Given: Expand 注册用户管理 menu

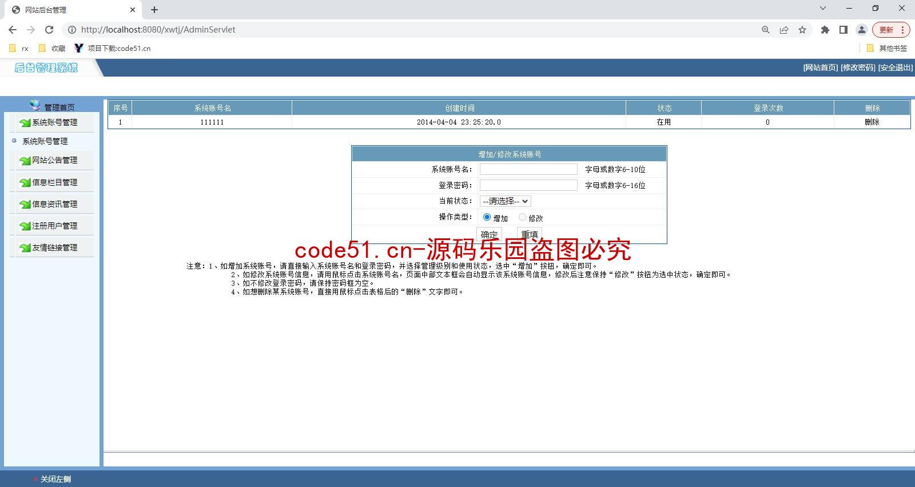Looking at the screenshot, I should tap(54, 226).
